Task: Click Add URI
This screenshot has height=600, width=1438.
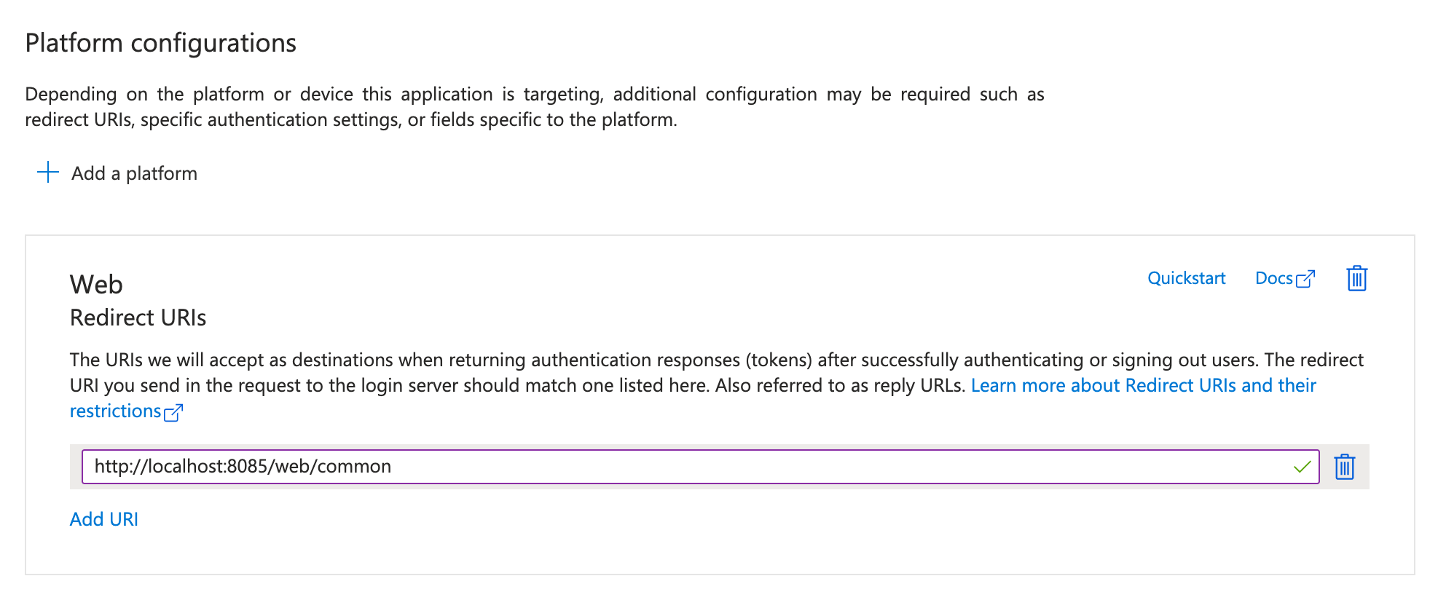Action: [103, 519]
